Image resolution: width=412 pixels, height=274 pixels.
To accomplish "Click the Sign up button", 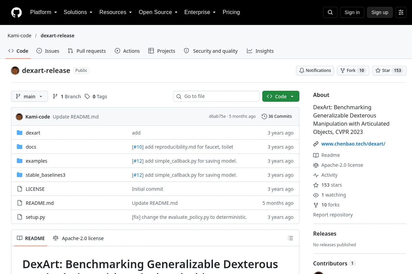I will [x=380, y=12].
